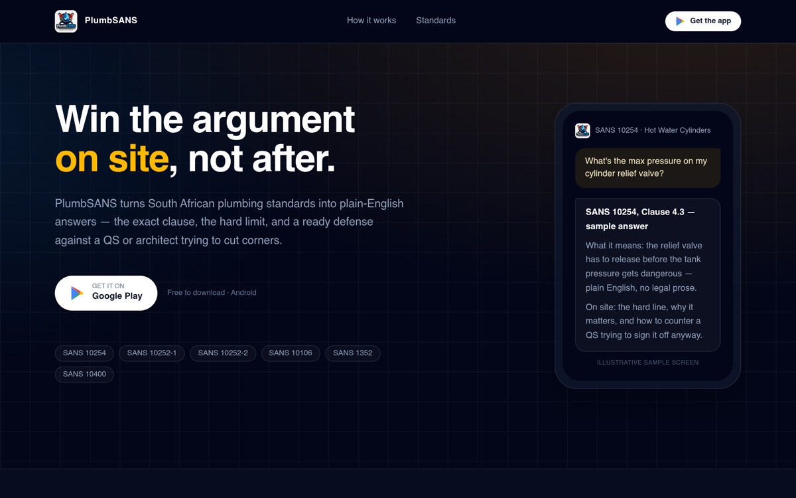Select the SANS 10252-2 tag

click(223, 353)
